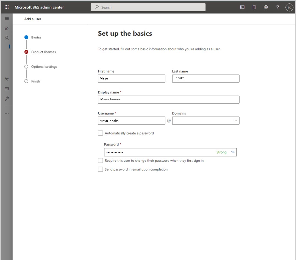Open Users icon in sidebar
The height and width of the screenshot is (260, 297).
[x=7, y=38]
